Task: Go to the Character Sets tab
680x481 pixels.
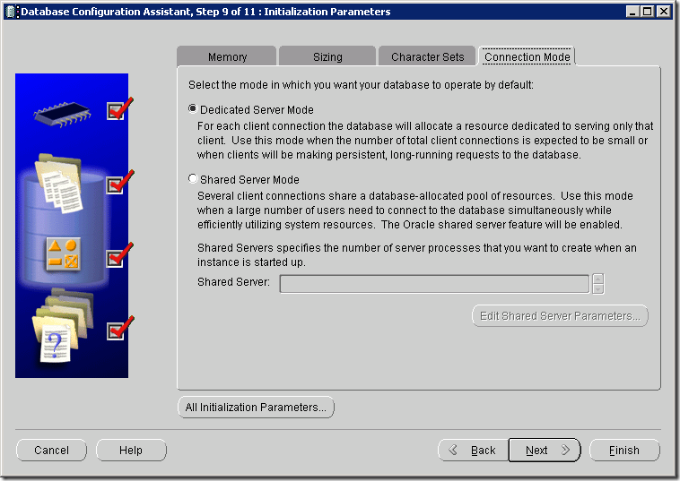Action: pyautogui.click(x=427, y=56)
